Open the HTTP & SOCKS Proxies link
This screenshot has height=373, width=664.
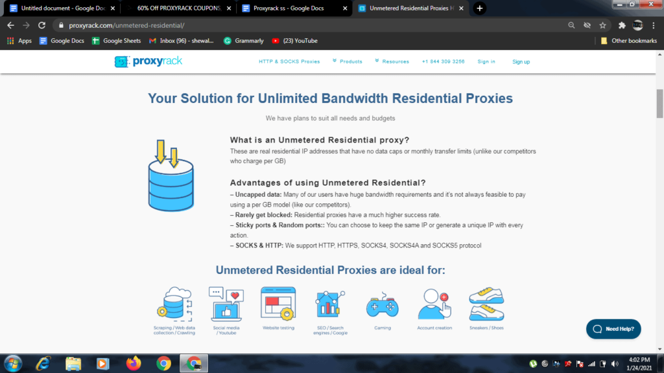pyautogui.click(x=289, y=62)
